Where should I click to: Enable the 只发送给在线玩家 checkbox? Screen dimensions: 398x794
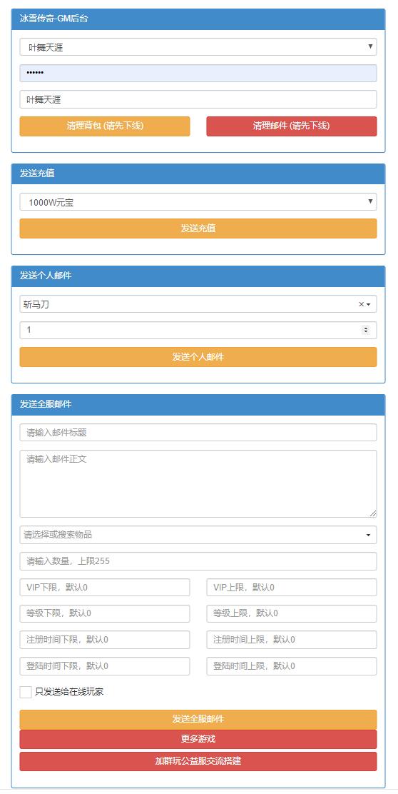[x=26, y=692]
